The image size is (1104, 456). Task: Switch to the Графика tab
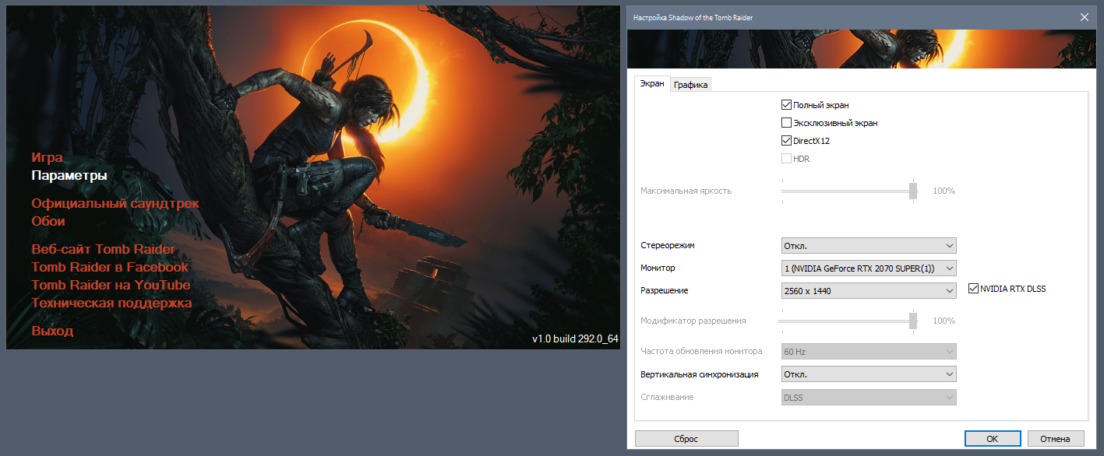tap(691, 85)
